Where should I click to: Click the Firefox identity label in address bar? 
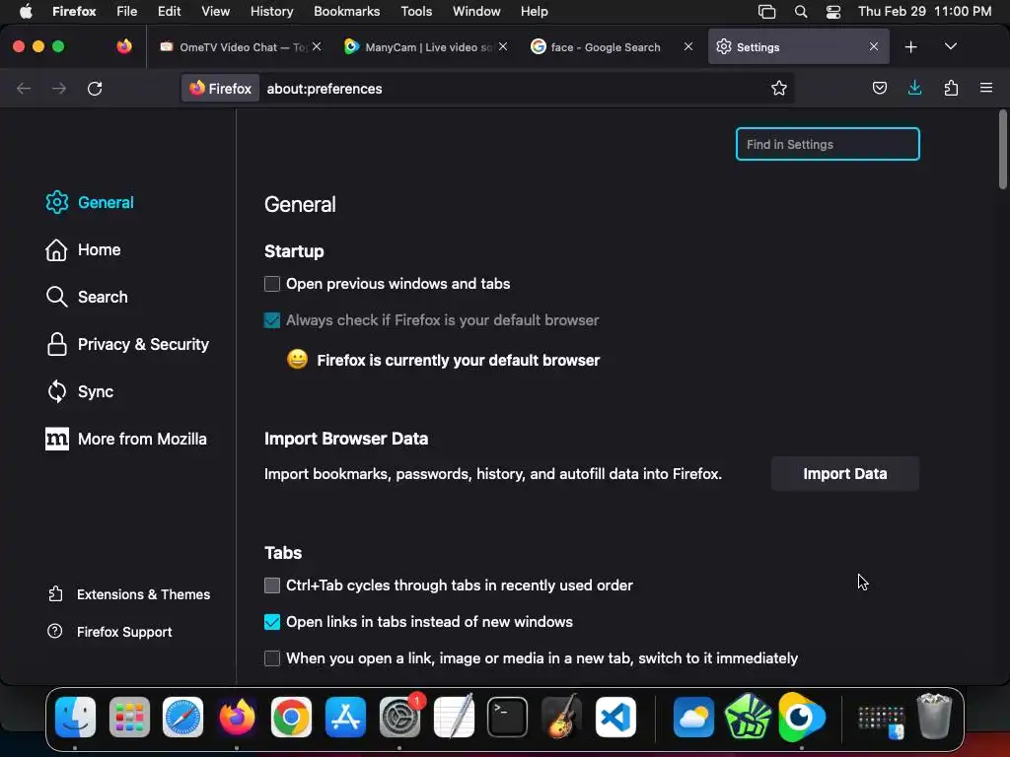220,88
